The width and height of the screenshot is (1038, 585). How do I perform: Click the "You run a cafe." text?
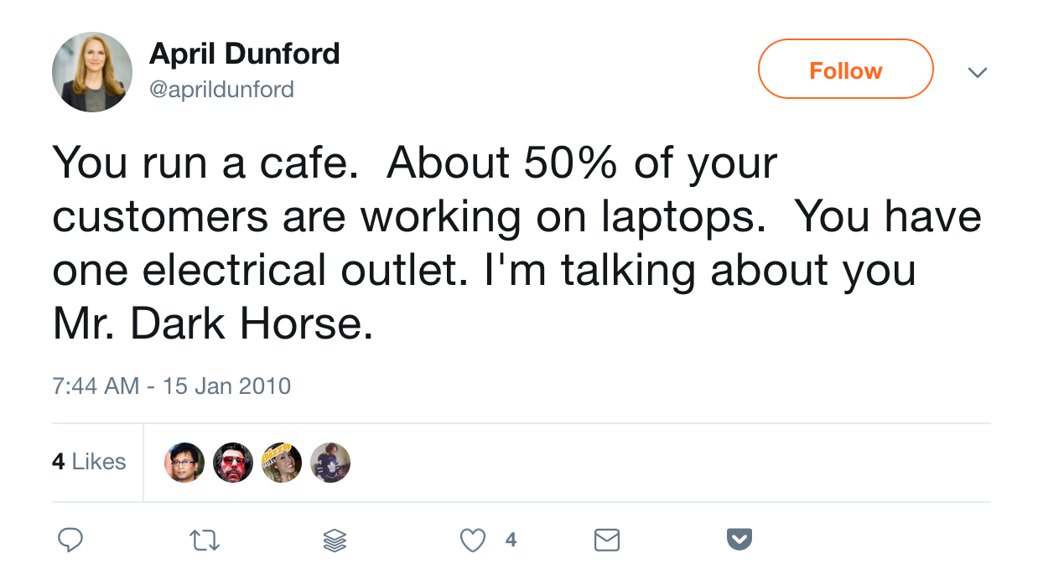click(200, 163)
